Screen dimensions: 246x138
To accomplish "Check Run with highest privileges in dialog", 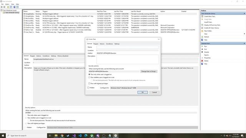I will click(x=89, y=84).
